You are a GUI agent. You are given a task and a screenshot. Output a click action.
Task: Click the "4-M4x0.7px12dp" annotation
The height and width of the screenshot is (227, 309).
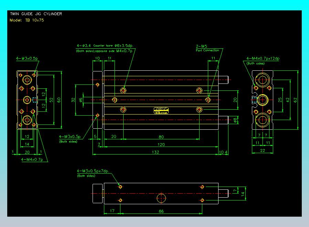263,59
